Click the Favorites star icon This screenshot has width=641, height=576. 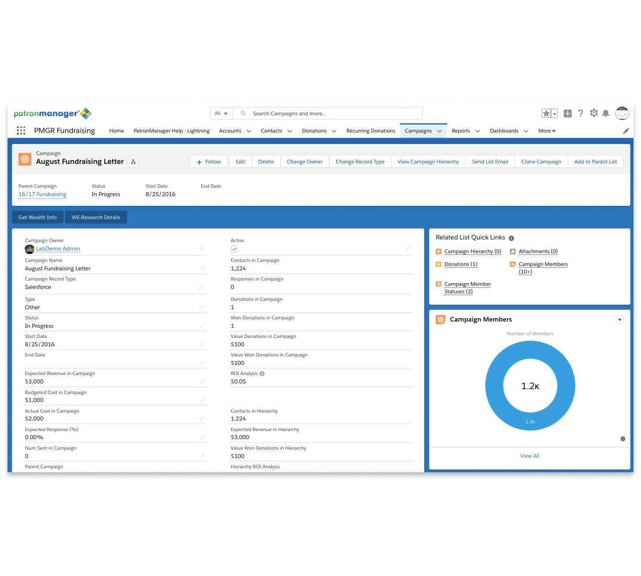coord(546,114)
